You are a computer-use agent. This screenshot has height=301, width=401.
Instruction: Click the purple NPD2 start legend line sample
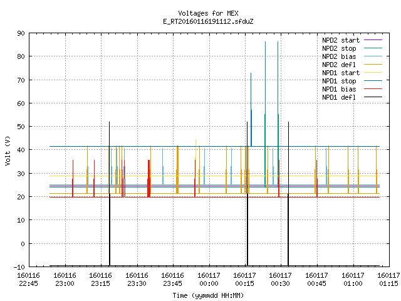tap(373, 40)
